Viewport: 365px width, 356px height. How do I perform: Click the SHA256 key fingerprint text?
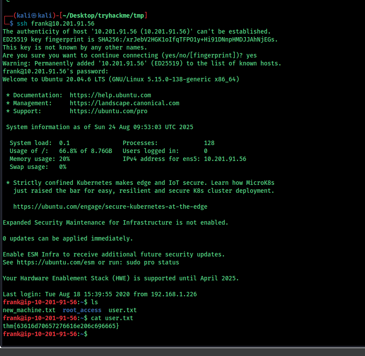[x=186, y=39]
